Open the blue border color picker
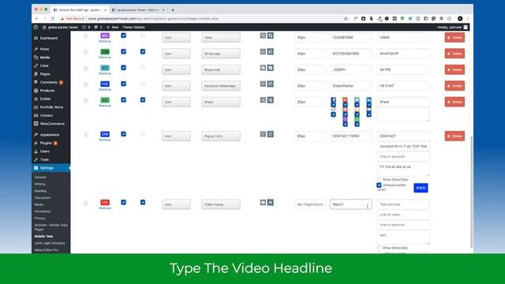The image size is (505, 284). tap(421, 188)
